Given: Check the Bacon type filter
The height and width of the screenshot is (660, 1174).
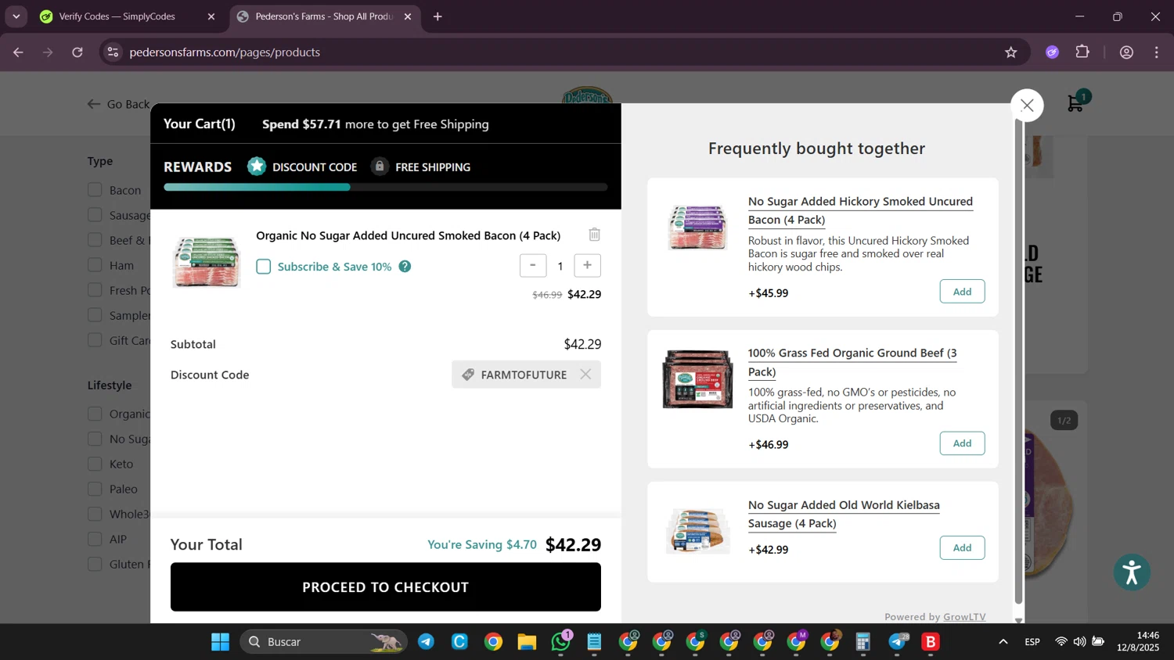Looking at the screenshot, I should point(95,190).
